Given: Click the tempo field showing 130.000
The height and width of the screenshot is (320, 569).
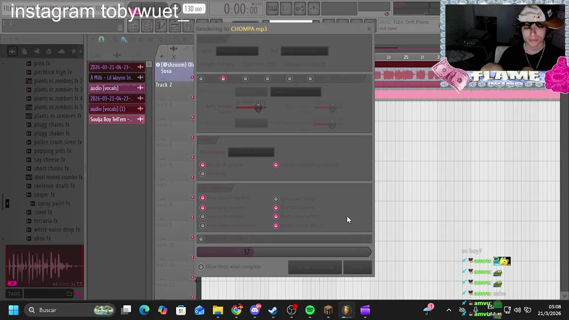Looking at the screenshot, I should pyautogui.click(x=193, y=9).
